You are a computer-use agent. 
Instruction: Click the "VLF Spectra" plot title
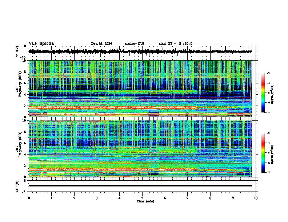pyautogui.click(x=41, y=44)
